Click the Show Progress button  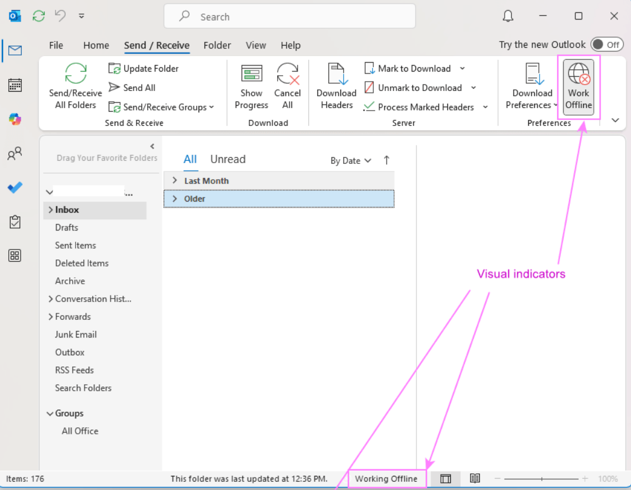point(251,86)
